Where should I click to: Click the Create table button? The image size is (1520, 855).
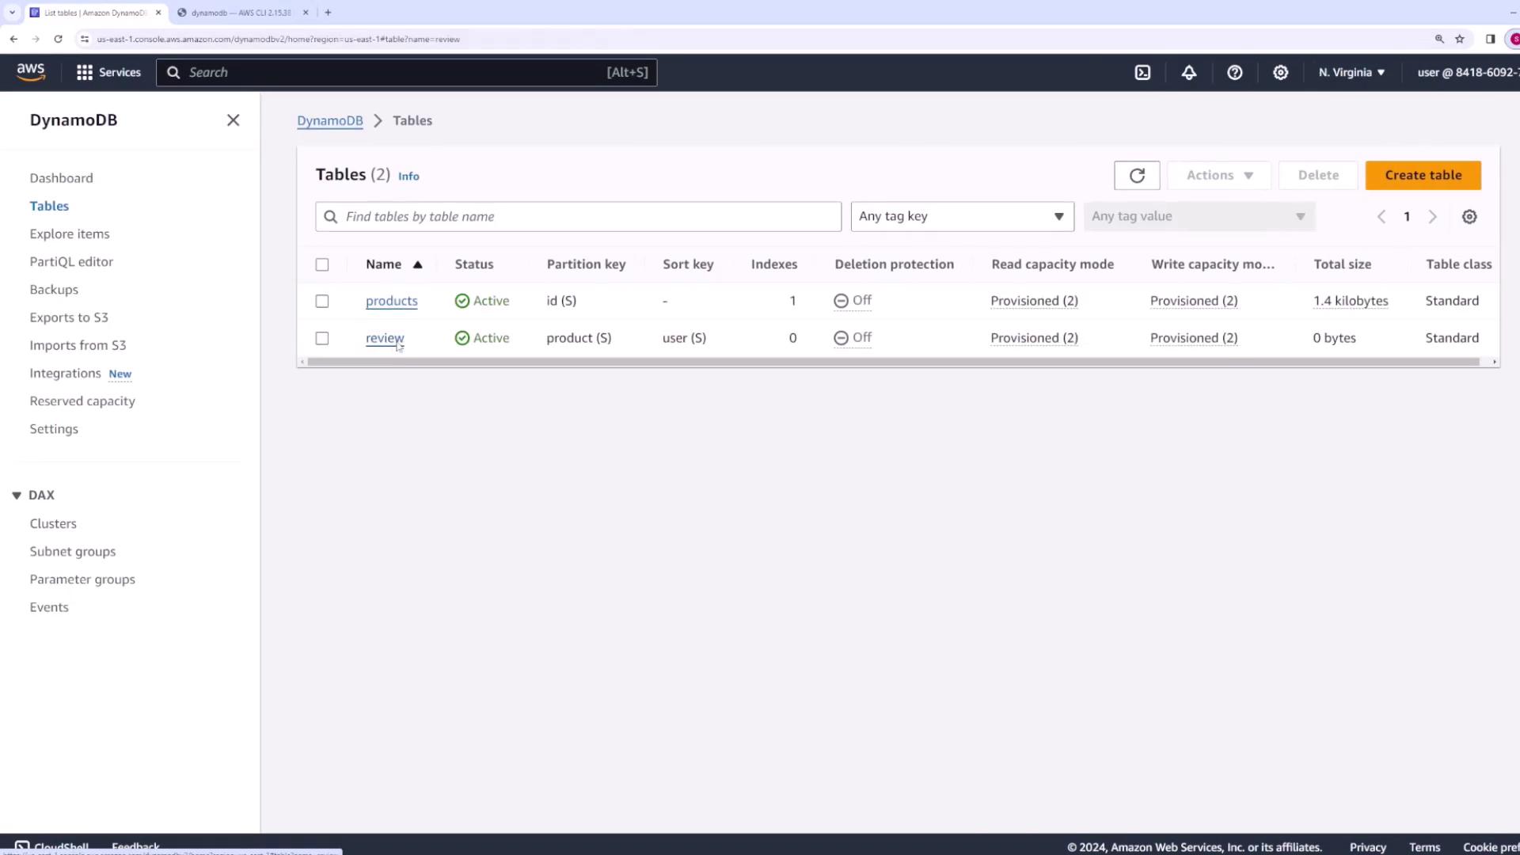click(1423, 175)
